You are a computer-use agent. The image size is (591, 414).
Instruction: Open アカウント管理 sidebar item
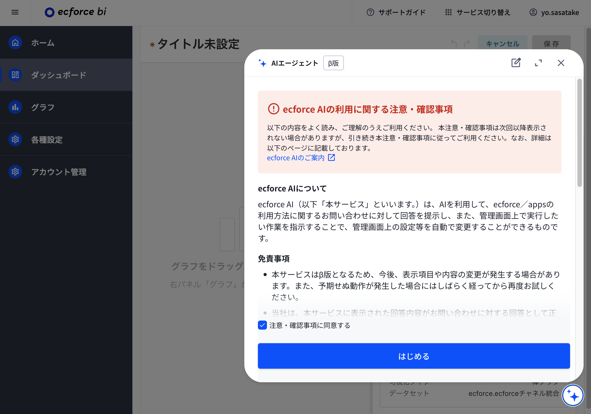(66, 172)
